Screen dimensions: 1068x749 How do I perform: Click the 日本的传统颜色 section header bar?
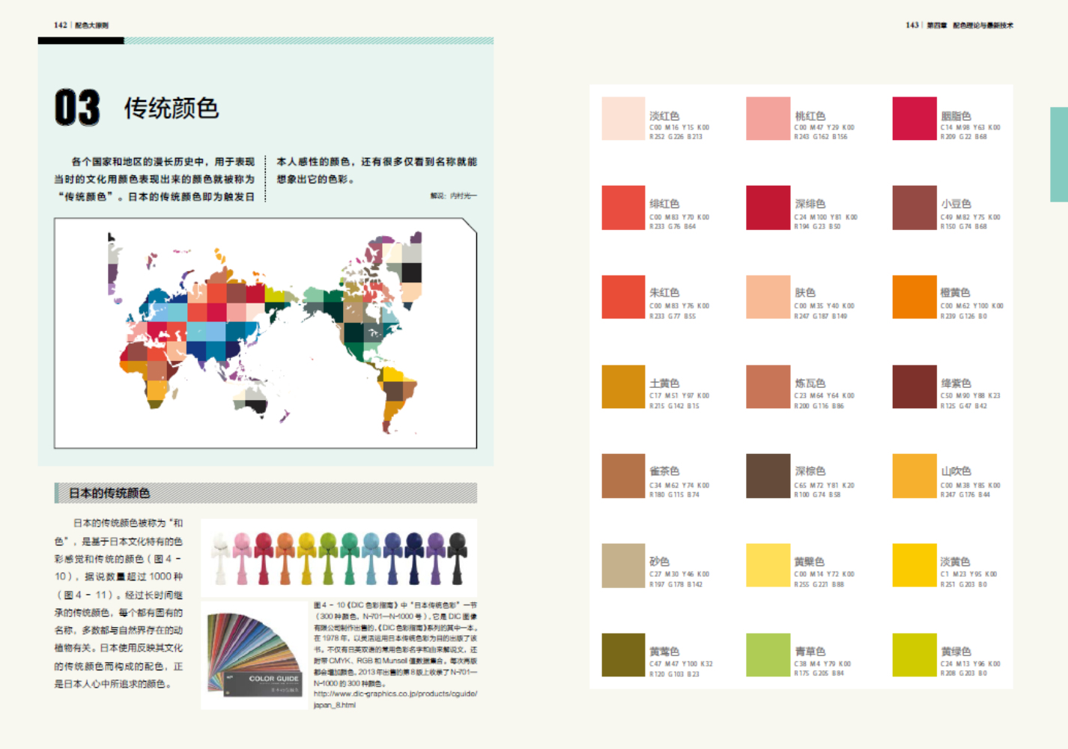[x=265, y=493]
